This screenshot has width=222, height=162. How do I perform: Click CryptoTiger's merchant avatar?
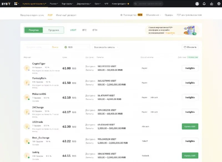click(27, 68)
